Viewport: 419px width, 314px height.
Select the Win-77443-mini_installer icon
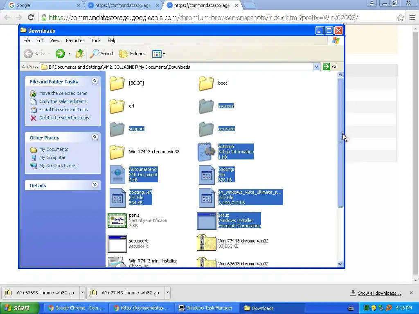tap(117, 262)
